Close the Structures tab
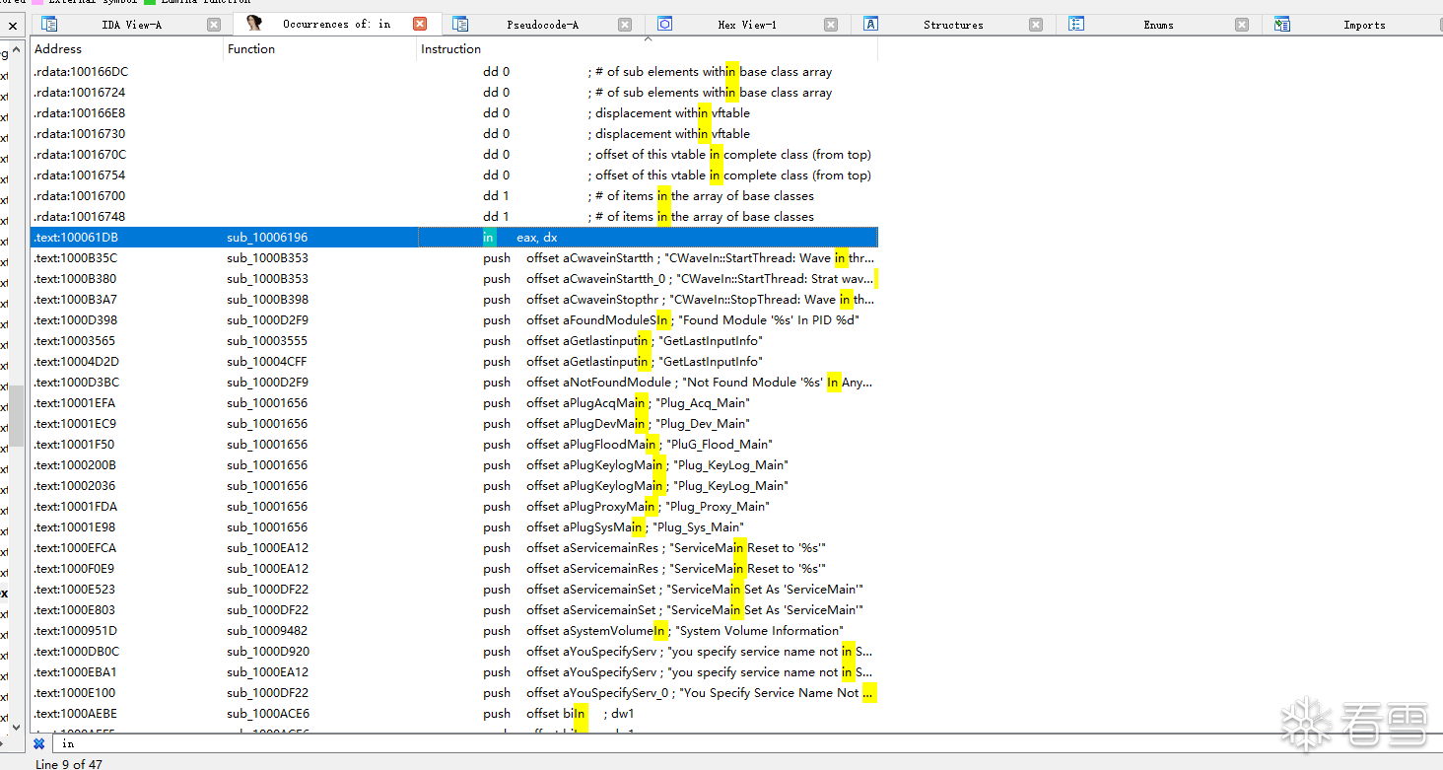This screenshot has height=770, width=1443. coord(1036,25)
